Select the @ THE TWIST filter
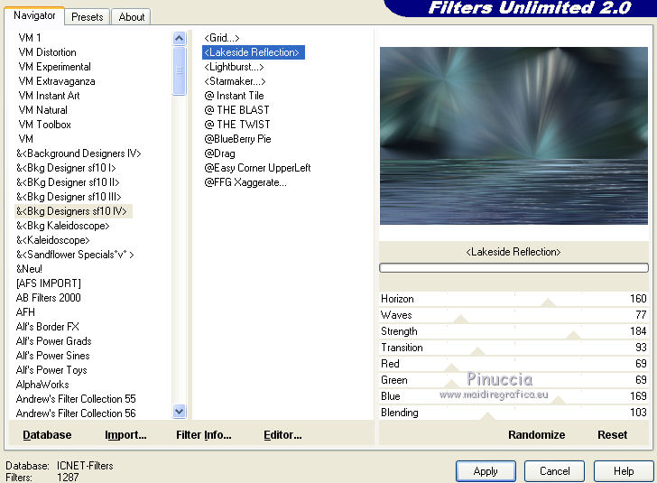 tap(237, 125)
